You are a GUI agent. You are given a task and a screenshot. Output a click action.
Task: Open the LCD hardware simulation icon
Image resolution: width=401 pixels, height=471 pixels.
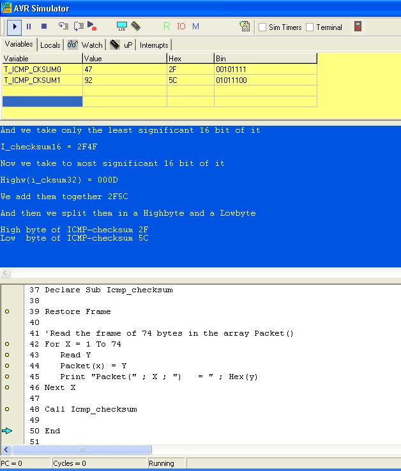tap(122, 26)
